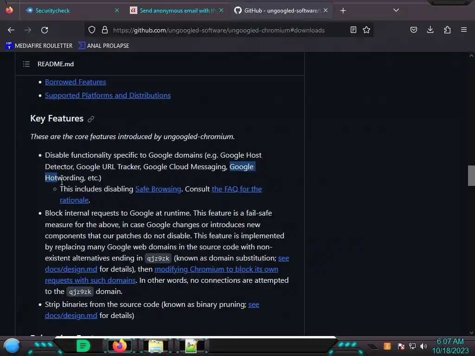Click the orange Java tray icon
Viewport: 475px width, 356px height.
[x=387, y=346]
